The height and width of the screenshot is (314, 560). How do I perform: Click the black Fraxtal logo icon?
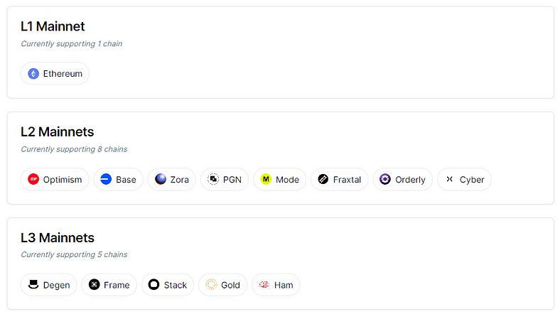click(x=323, y=179)
